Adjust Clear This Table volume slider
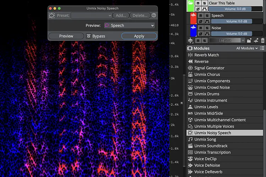Screen dimensions: 266x177 click(235, 9)
